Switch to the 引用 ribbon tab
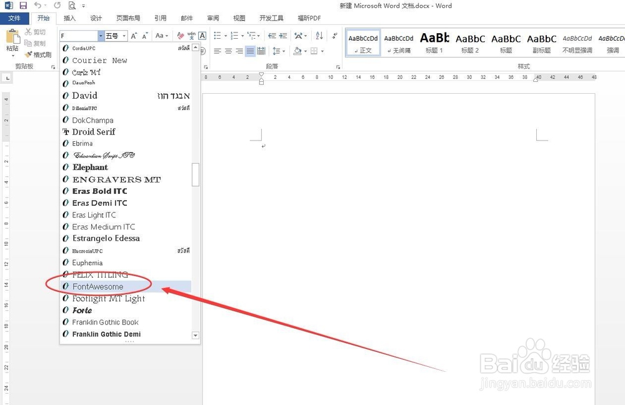625x405 pixels. [x=160, y=18]
